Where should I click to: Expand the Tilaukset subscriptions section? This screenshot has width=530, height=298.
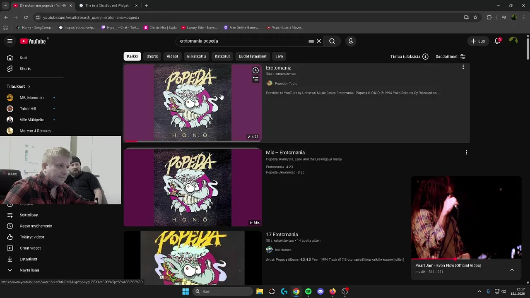tap(19, 87)
